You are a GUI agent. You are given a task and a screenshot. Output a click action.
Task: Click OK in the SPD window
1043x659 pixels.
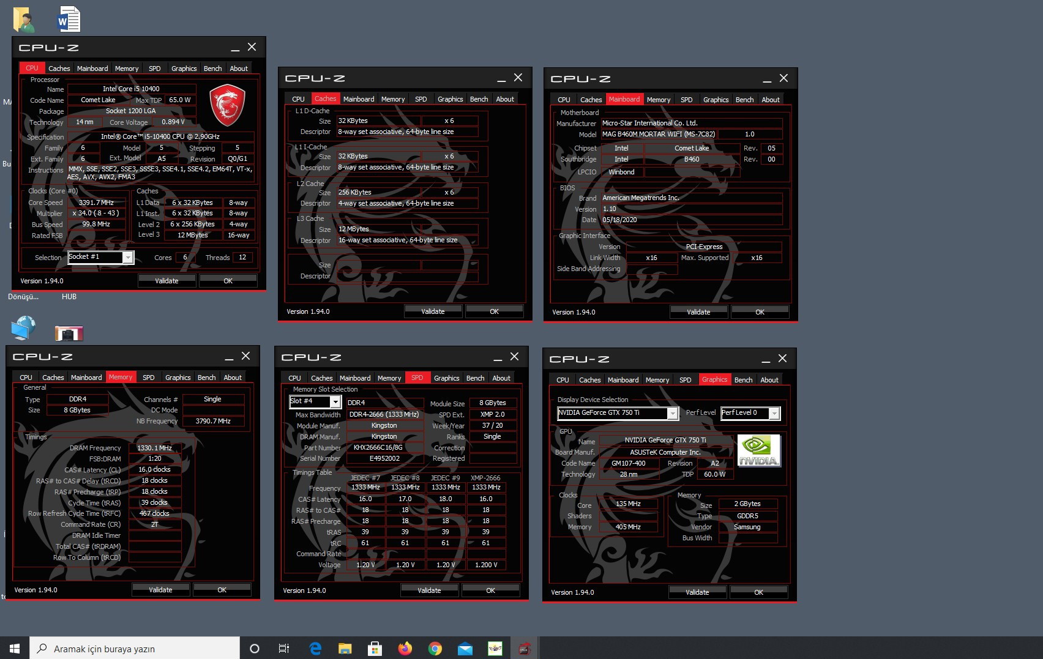click(491, 590)
